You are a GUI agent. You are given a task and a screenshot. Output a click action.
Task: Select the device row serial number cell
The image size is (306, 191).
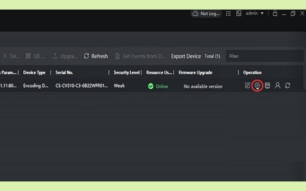(x=81, y=86)
